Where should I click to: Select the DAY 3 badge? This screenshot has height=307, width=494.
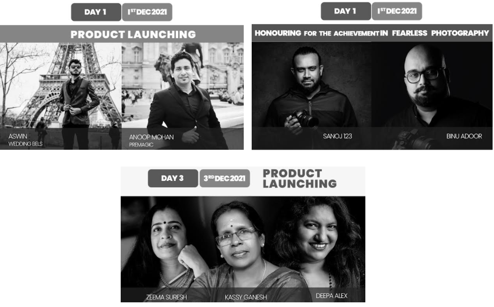[x=173, y=179]
